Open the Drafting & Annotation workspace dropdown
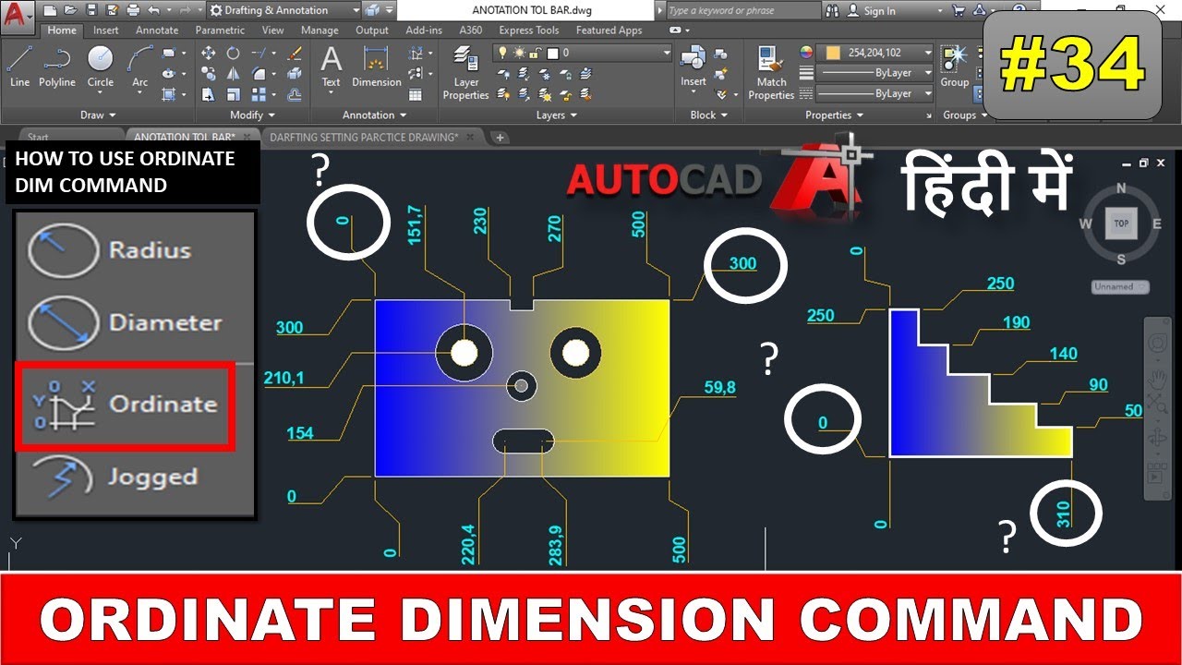 [x=284, y=10]
